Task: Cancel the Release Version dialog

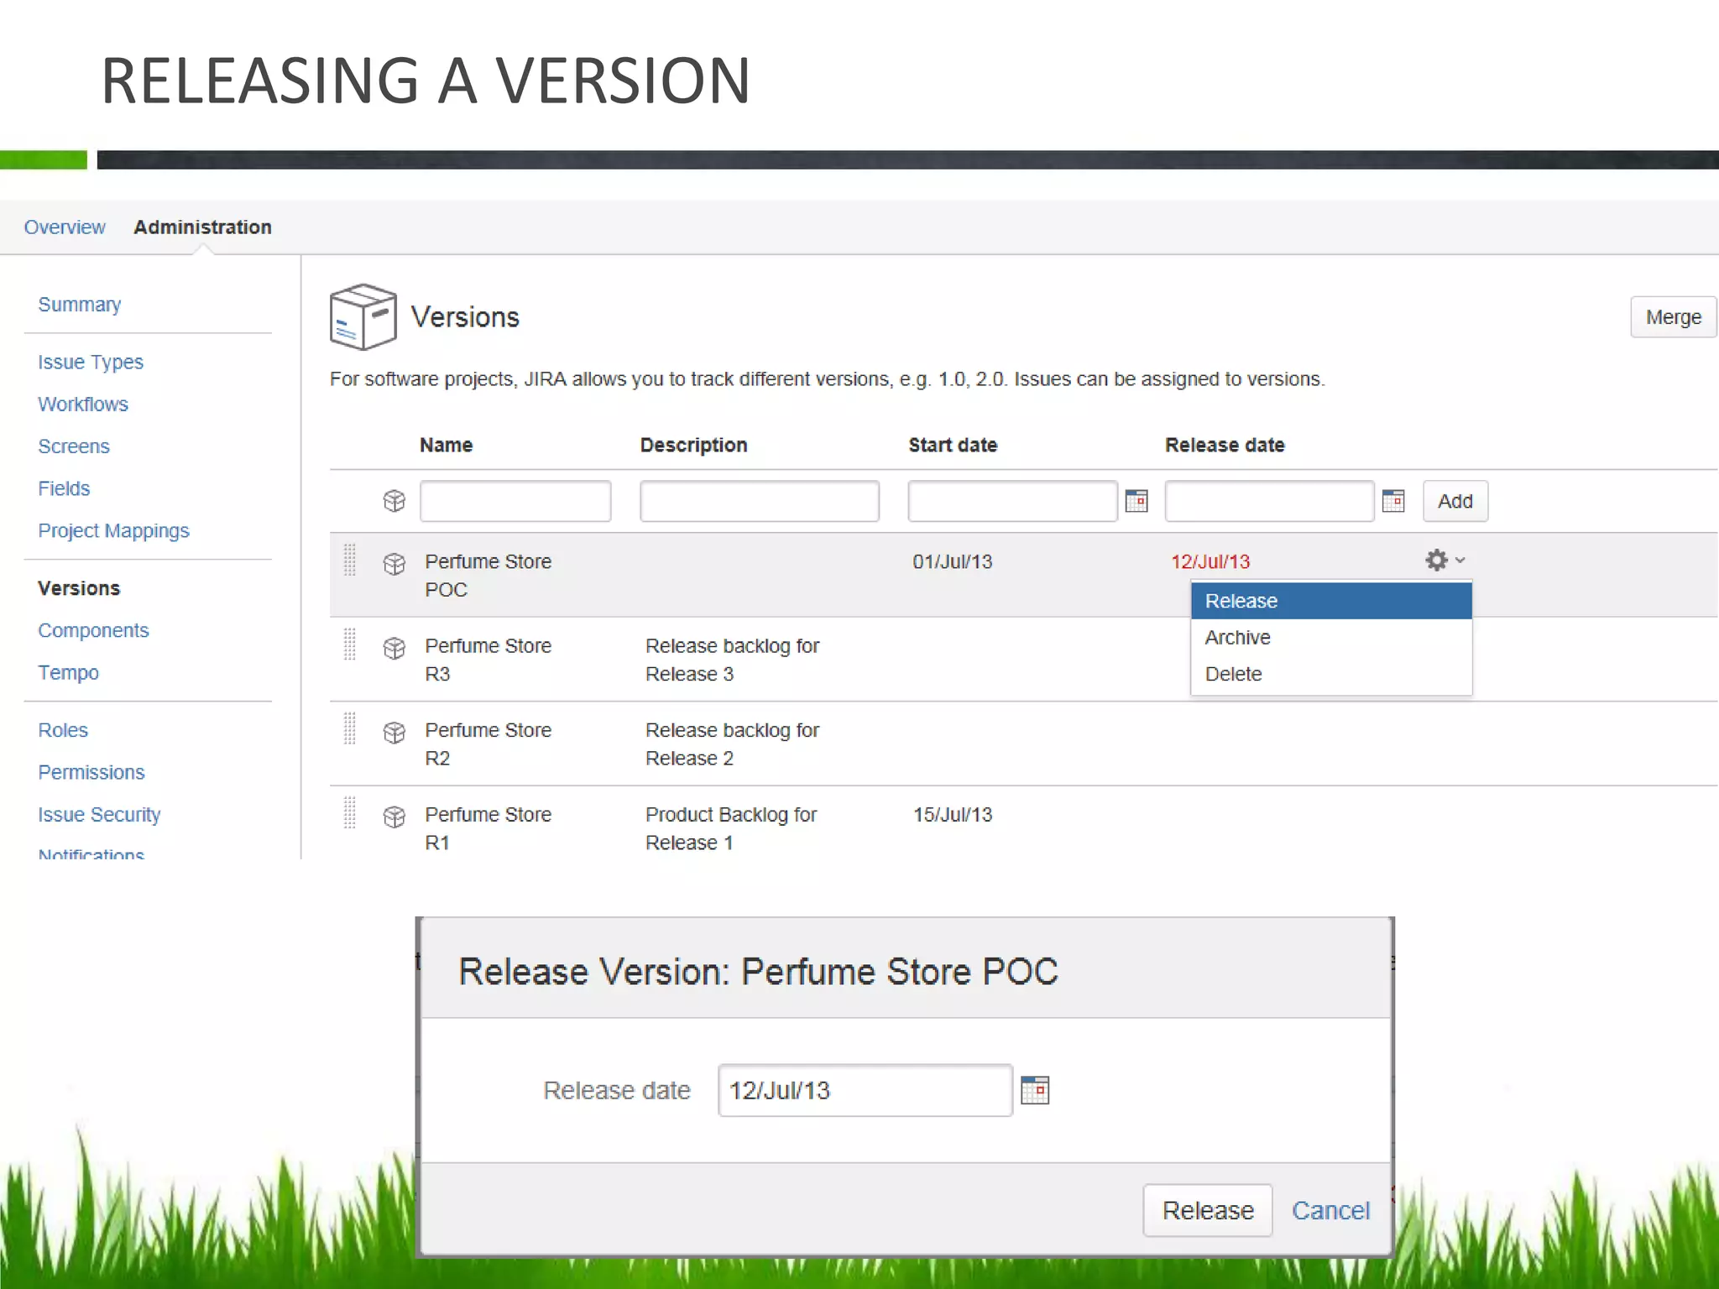Action: (1330, 1210)
